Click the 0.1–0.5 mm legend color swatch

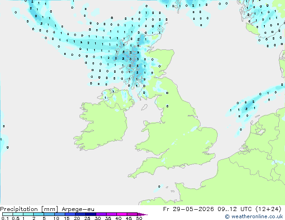(8, 214)
